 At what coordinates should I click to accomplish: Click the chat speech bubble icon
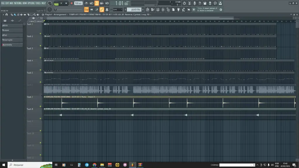tap(215, 3)
